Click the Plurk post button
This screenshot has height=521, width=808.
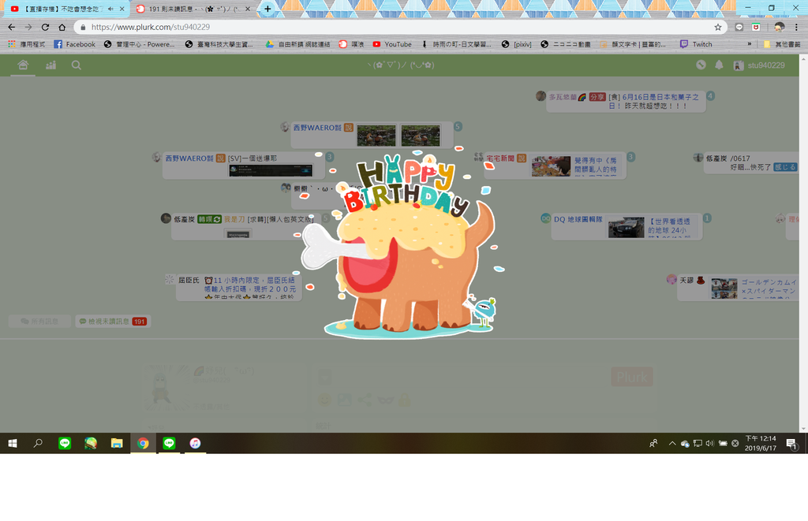coord(632,378)
